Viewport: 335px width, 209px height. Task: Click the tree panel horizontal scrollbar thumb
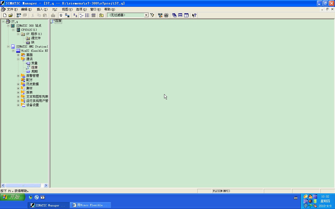pyautogui.click(x=23, y=185)
